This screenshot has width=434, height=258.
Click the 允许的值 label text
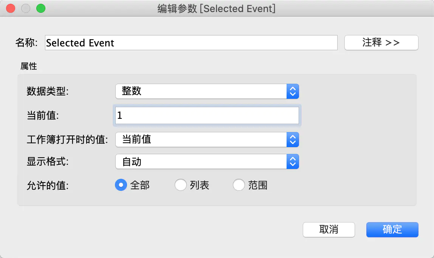pyautogui.click(x=48, y=186)
